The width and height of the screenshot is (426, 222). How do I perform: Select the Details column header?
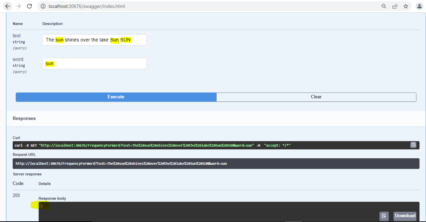[x=44, y=184]
